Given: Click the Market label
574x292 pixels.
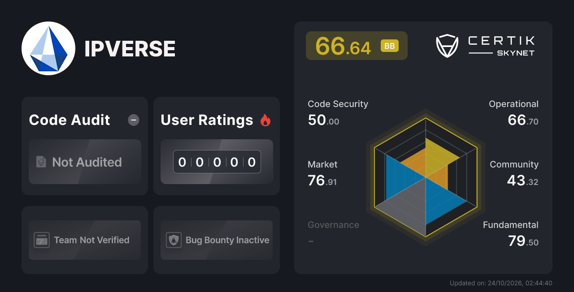Looking at the screenshot, I should tap(322, 164).
